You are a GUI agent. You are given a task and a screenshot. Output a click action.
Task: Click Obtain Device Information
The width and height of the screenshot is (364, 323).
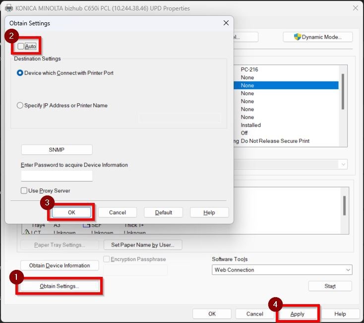click(60, 265)
